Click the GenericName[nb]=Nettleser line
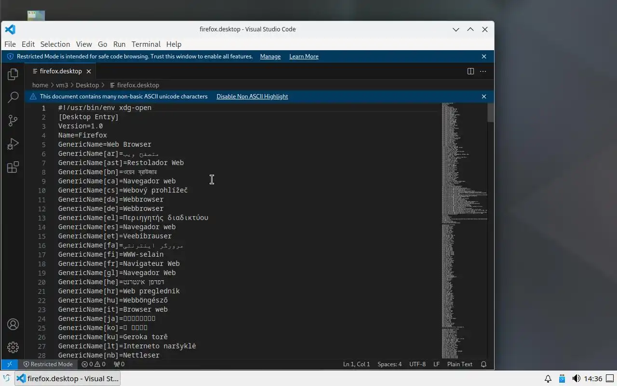The height and width of the screenshot is (386, 617). (108, 355)
